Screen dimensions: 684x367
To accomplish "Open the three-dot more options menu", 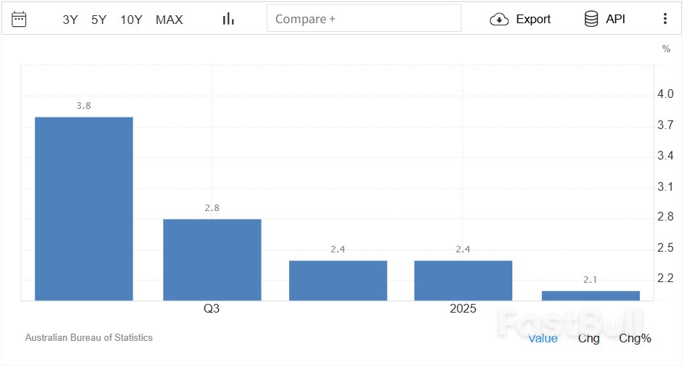I will (665, 20).
